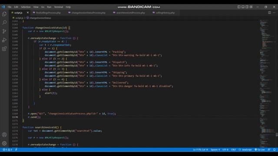This screenshot has width=278, height=156.
Task: Open the Extensions view
Action: click(4, 49)
